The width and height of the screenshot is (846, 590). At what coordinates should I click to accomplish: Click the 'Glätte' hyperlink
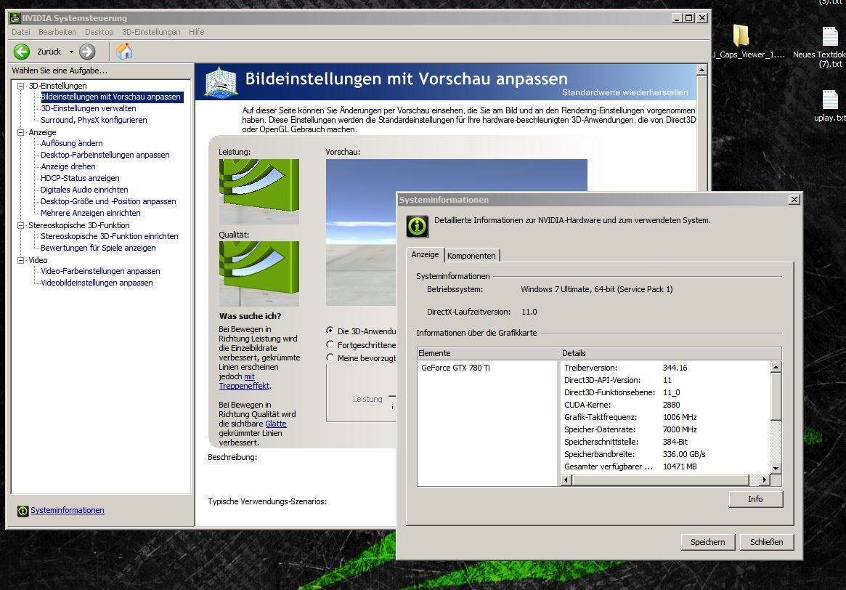coord(276,424)
